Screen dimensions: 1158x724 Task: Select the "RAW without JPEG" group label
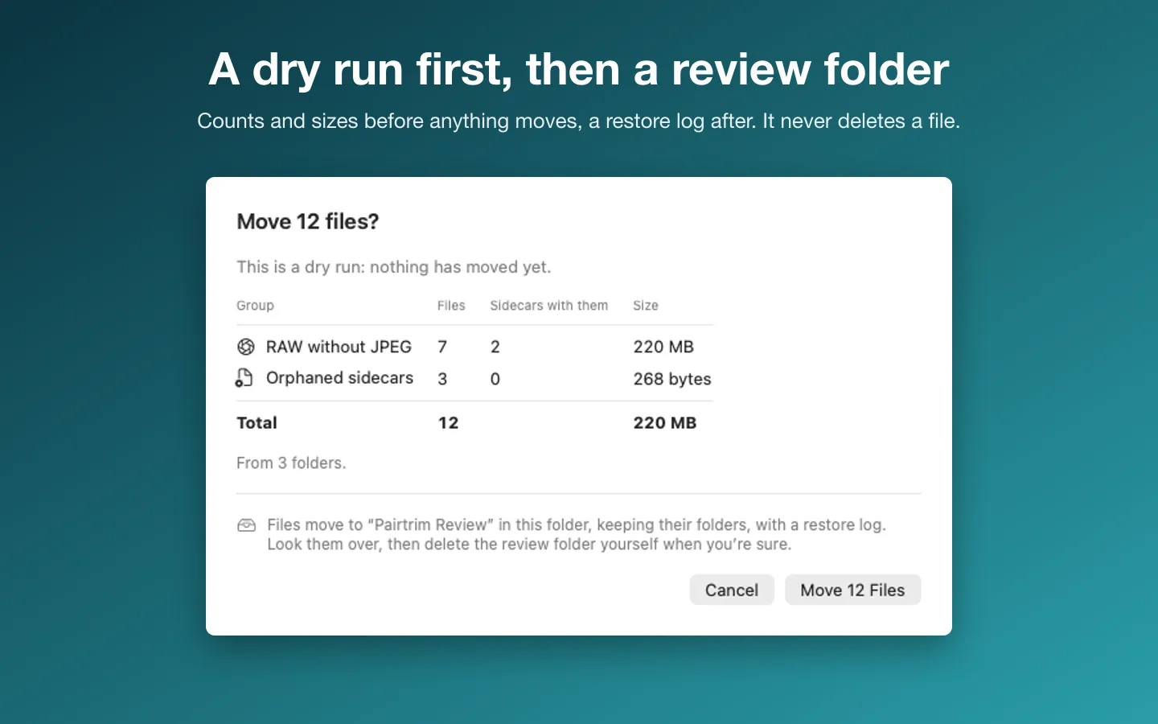[x=339, y=347]
